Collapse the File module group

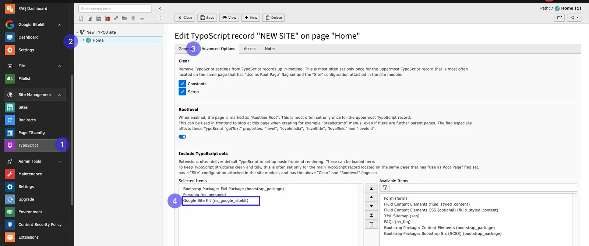click(60, 66)
